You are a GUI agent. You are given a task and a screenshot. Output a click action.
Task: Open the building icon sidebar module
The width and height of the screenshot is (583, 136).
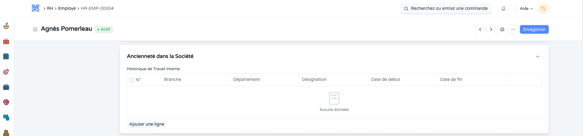click(6, 133)
